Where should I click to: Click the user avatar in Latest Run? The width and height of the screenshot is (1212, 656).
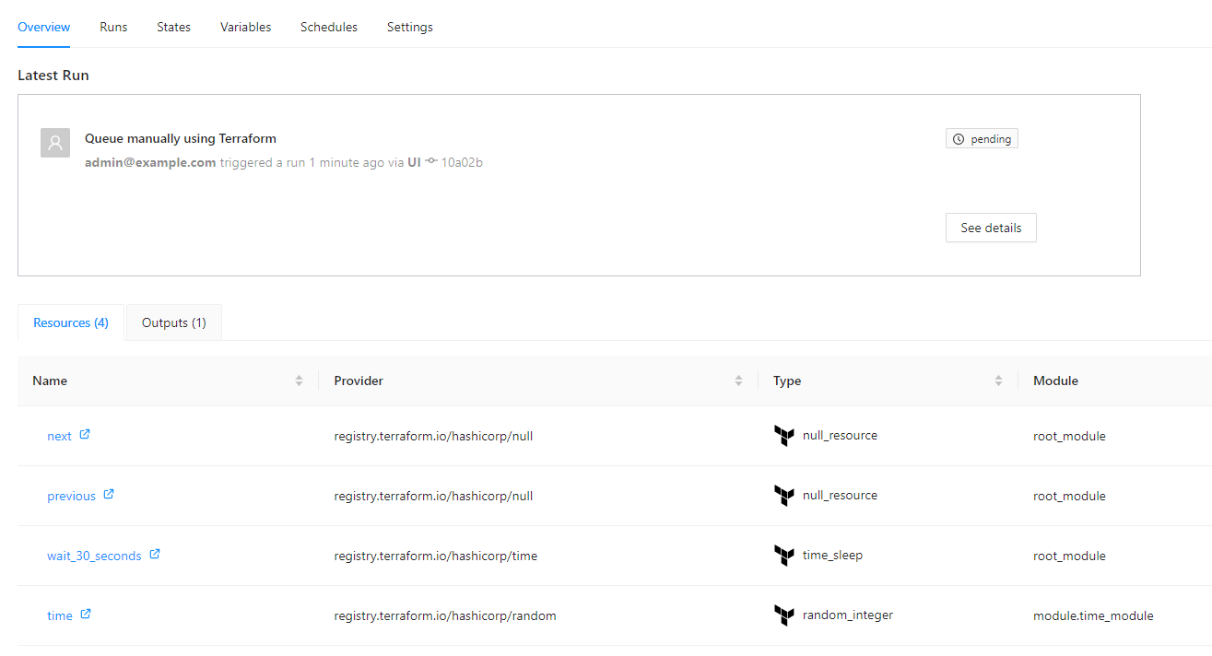click(x=55, y=143)
